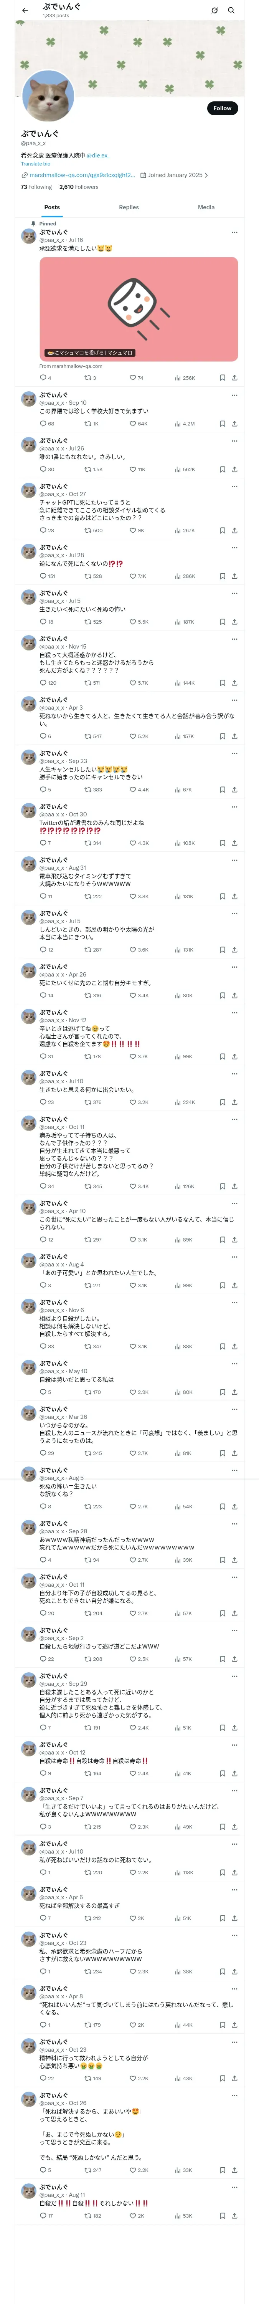This screenshot has width=259, height=2304.
Task: Click Translate bio
Action: (x=36, y=164)
